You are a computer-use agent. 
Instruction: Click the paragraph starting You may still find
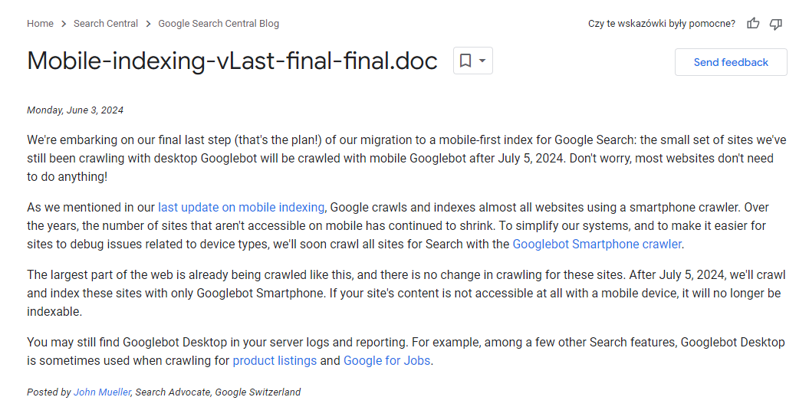(406, 351)
